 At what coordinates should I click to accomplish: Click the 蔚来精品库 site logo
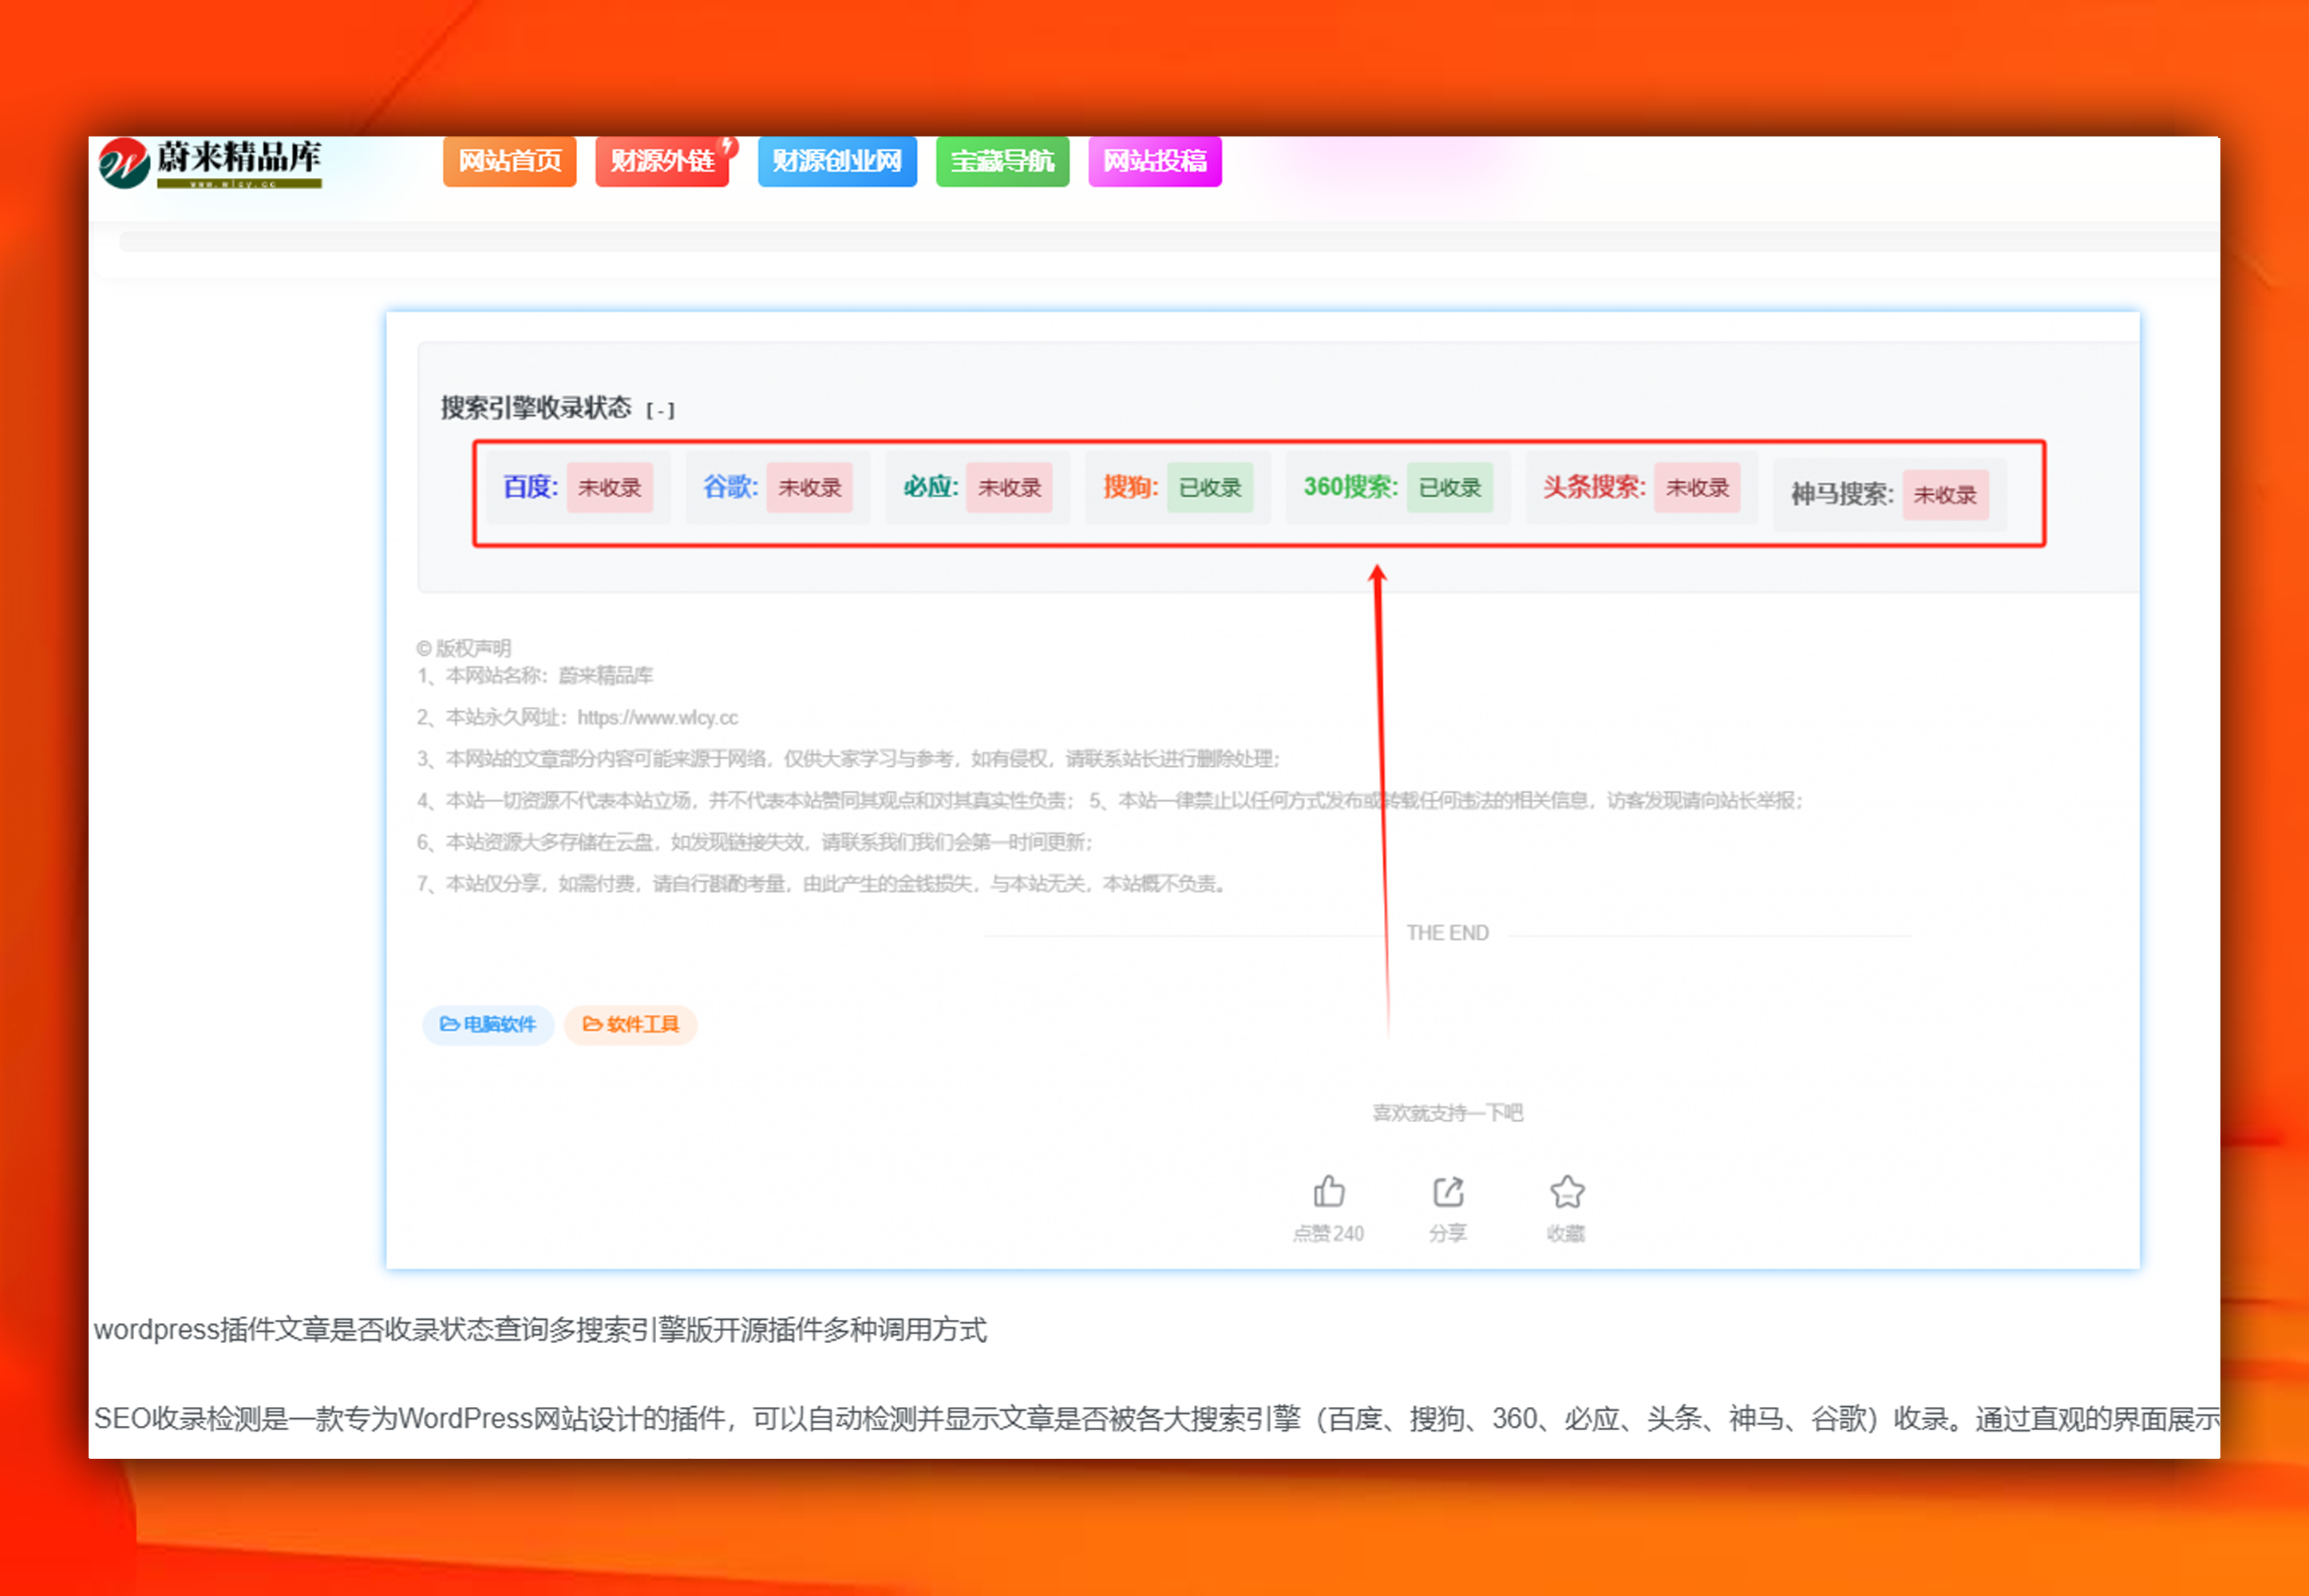coord(211,162)
